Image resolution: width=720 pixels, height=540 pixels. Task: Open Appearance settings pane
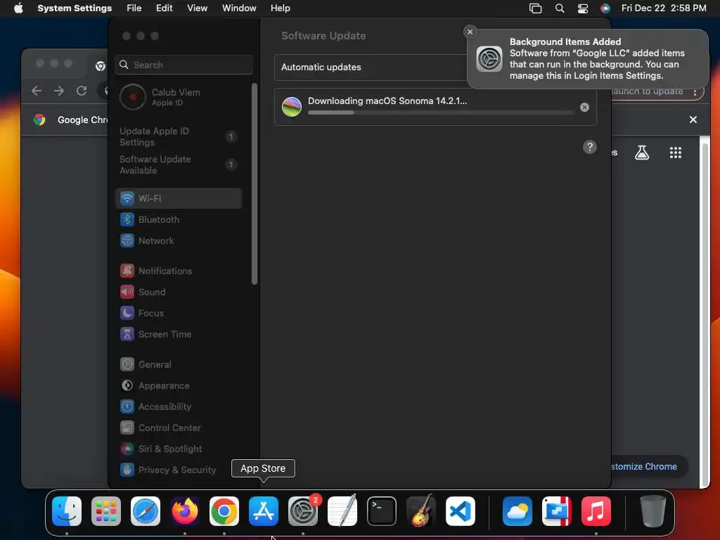pos(179,386)
